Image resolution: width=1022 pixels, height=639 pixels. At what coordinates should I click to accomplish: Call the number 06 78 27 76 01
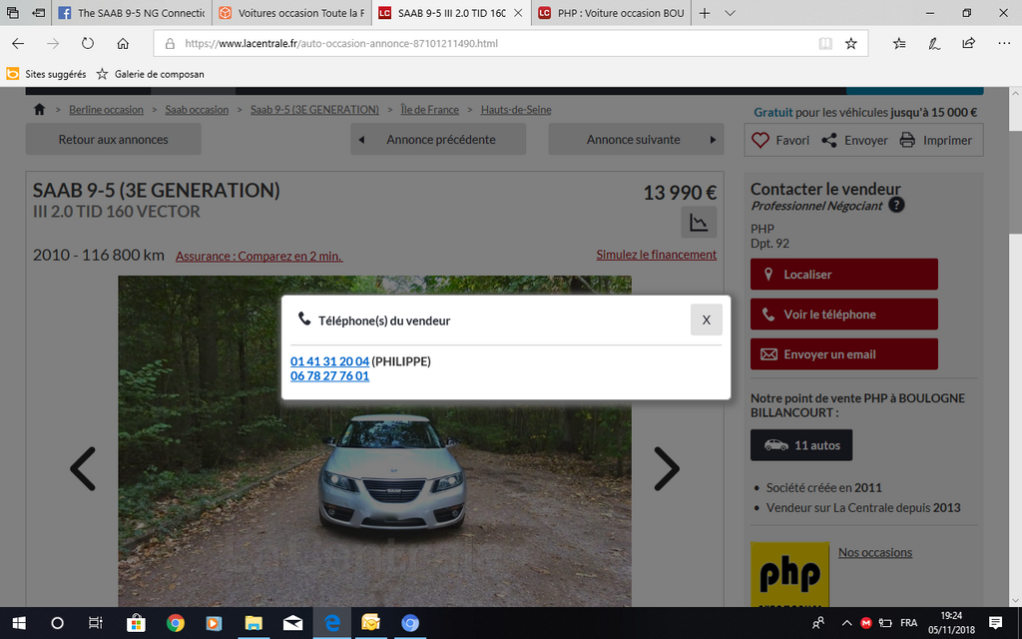(x=329, y=375)
